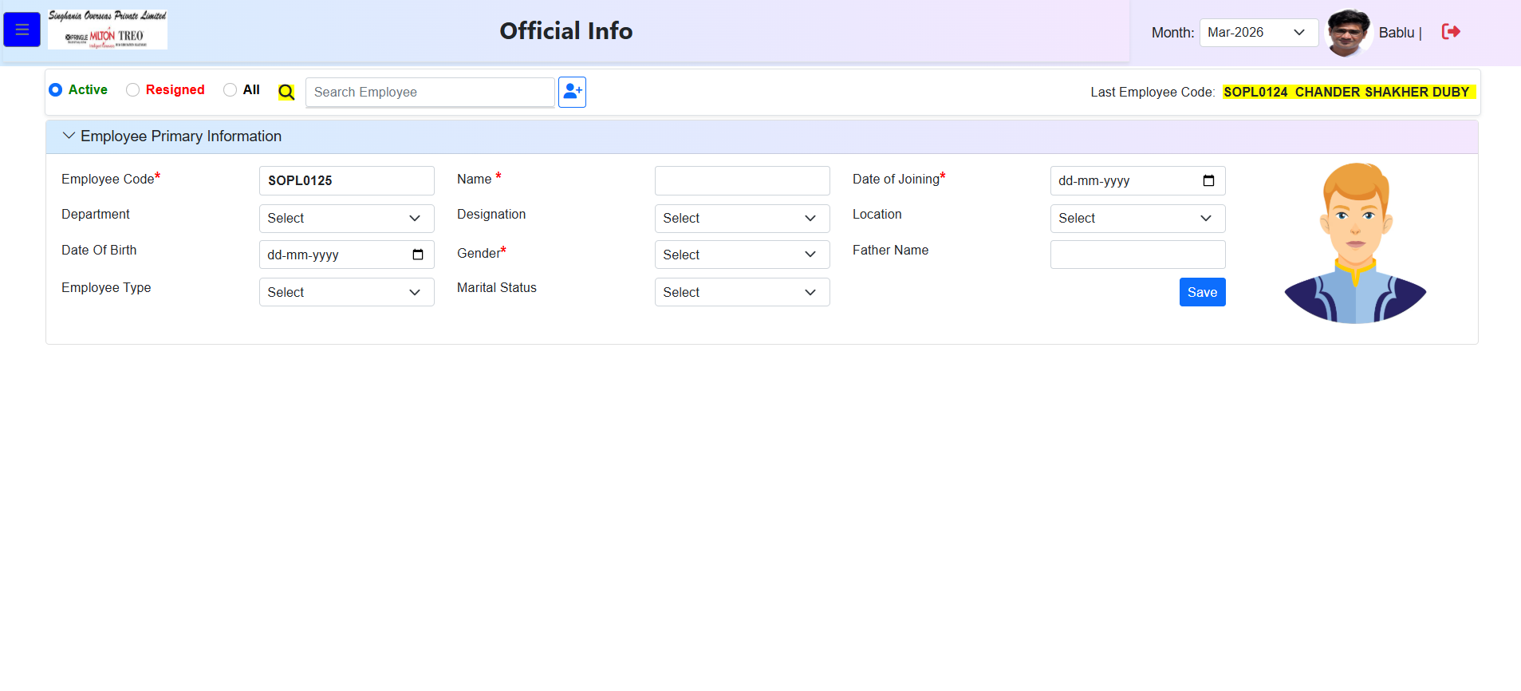Select the All radio button
Image resolution: width=1521 pixels, height=691 pixels.
point(230,90)
